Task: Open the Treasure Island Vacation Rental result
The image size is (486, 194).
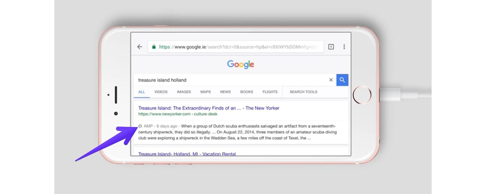Action: (x=187, y=154)
